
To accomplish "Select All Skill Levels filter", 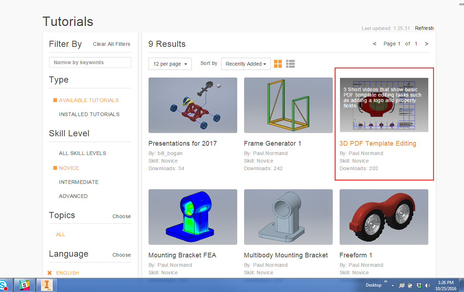I will tap(83, 153).
